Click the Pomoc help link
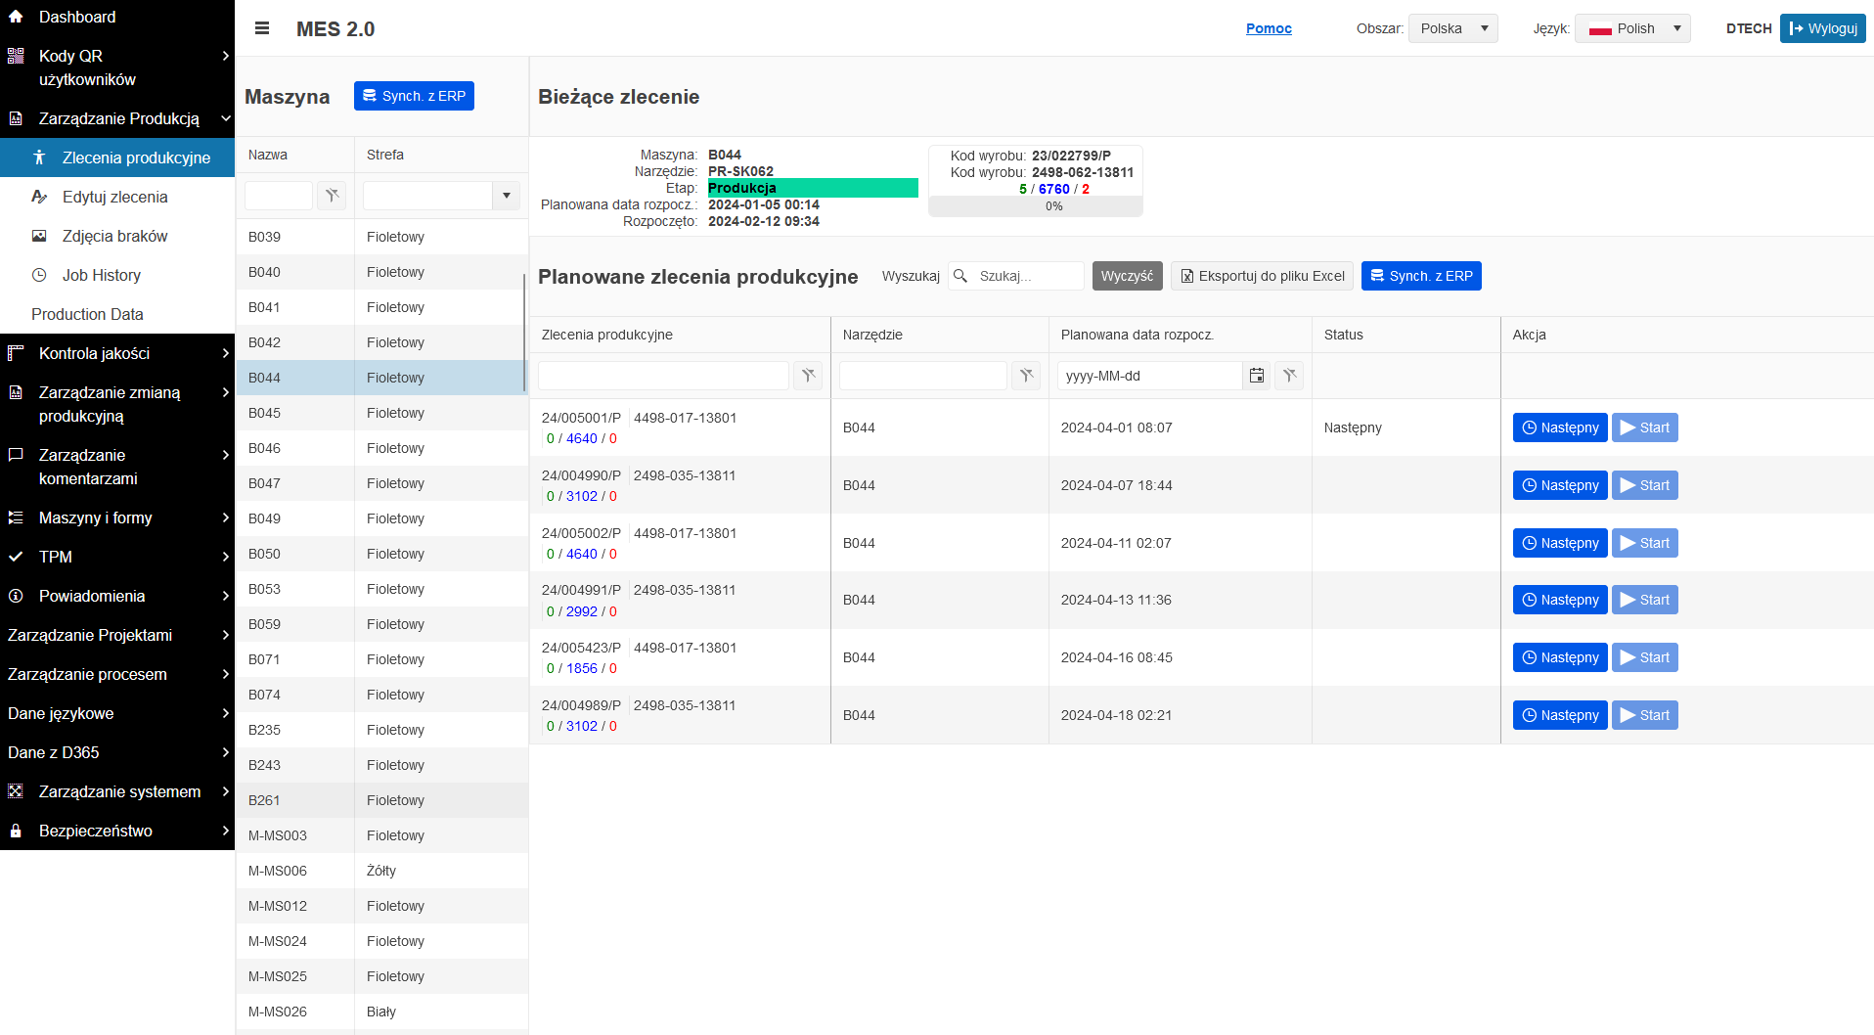This screenshot has height=1035, width=1874. point(1269,28)
